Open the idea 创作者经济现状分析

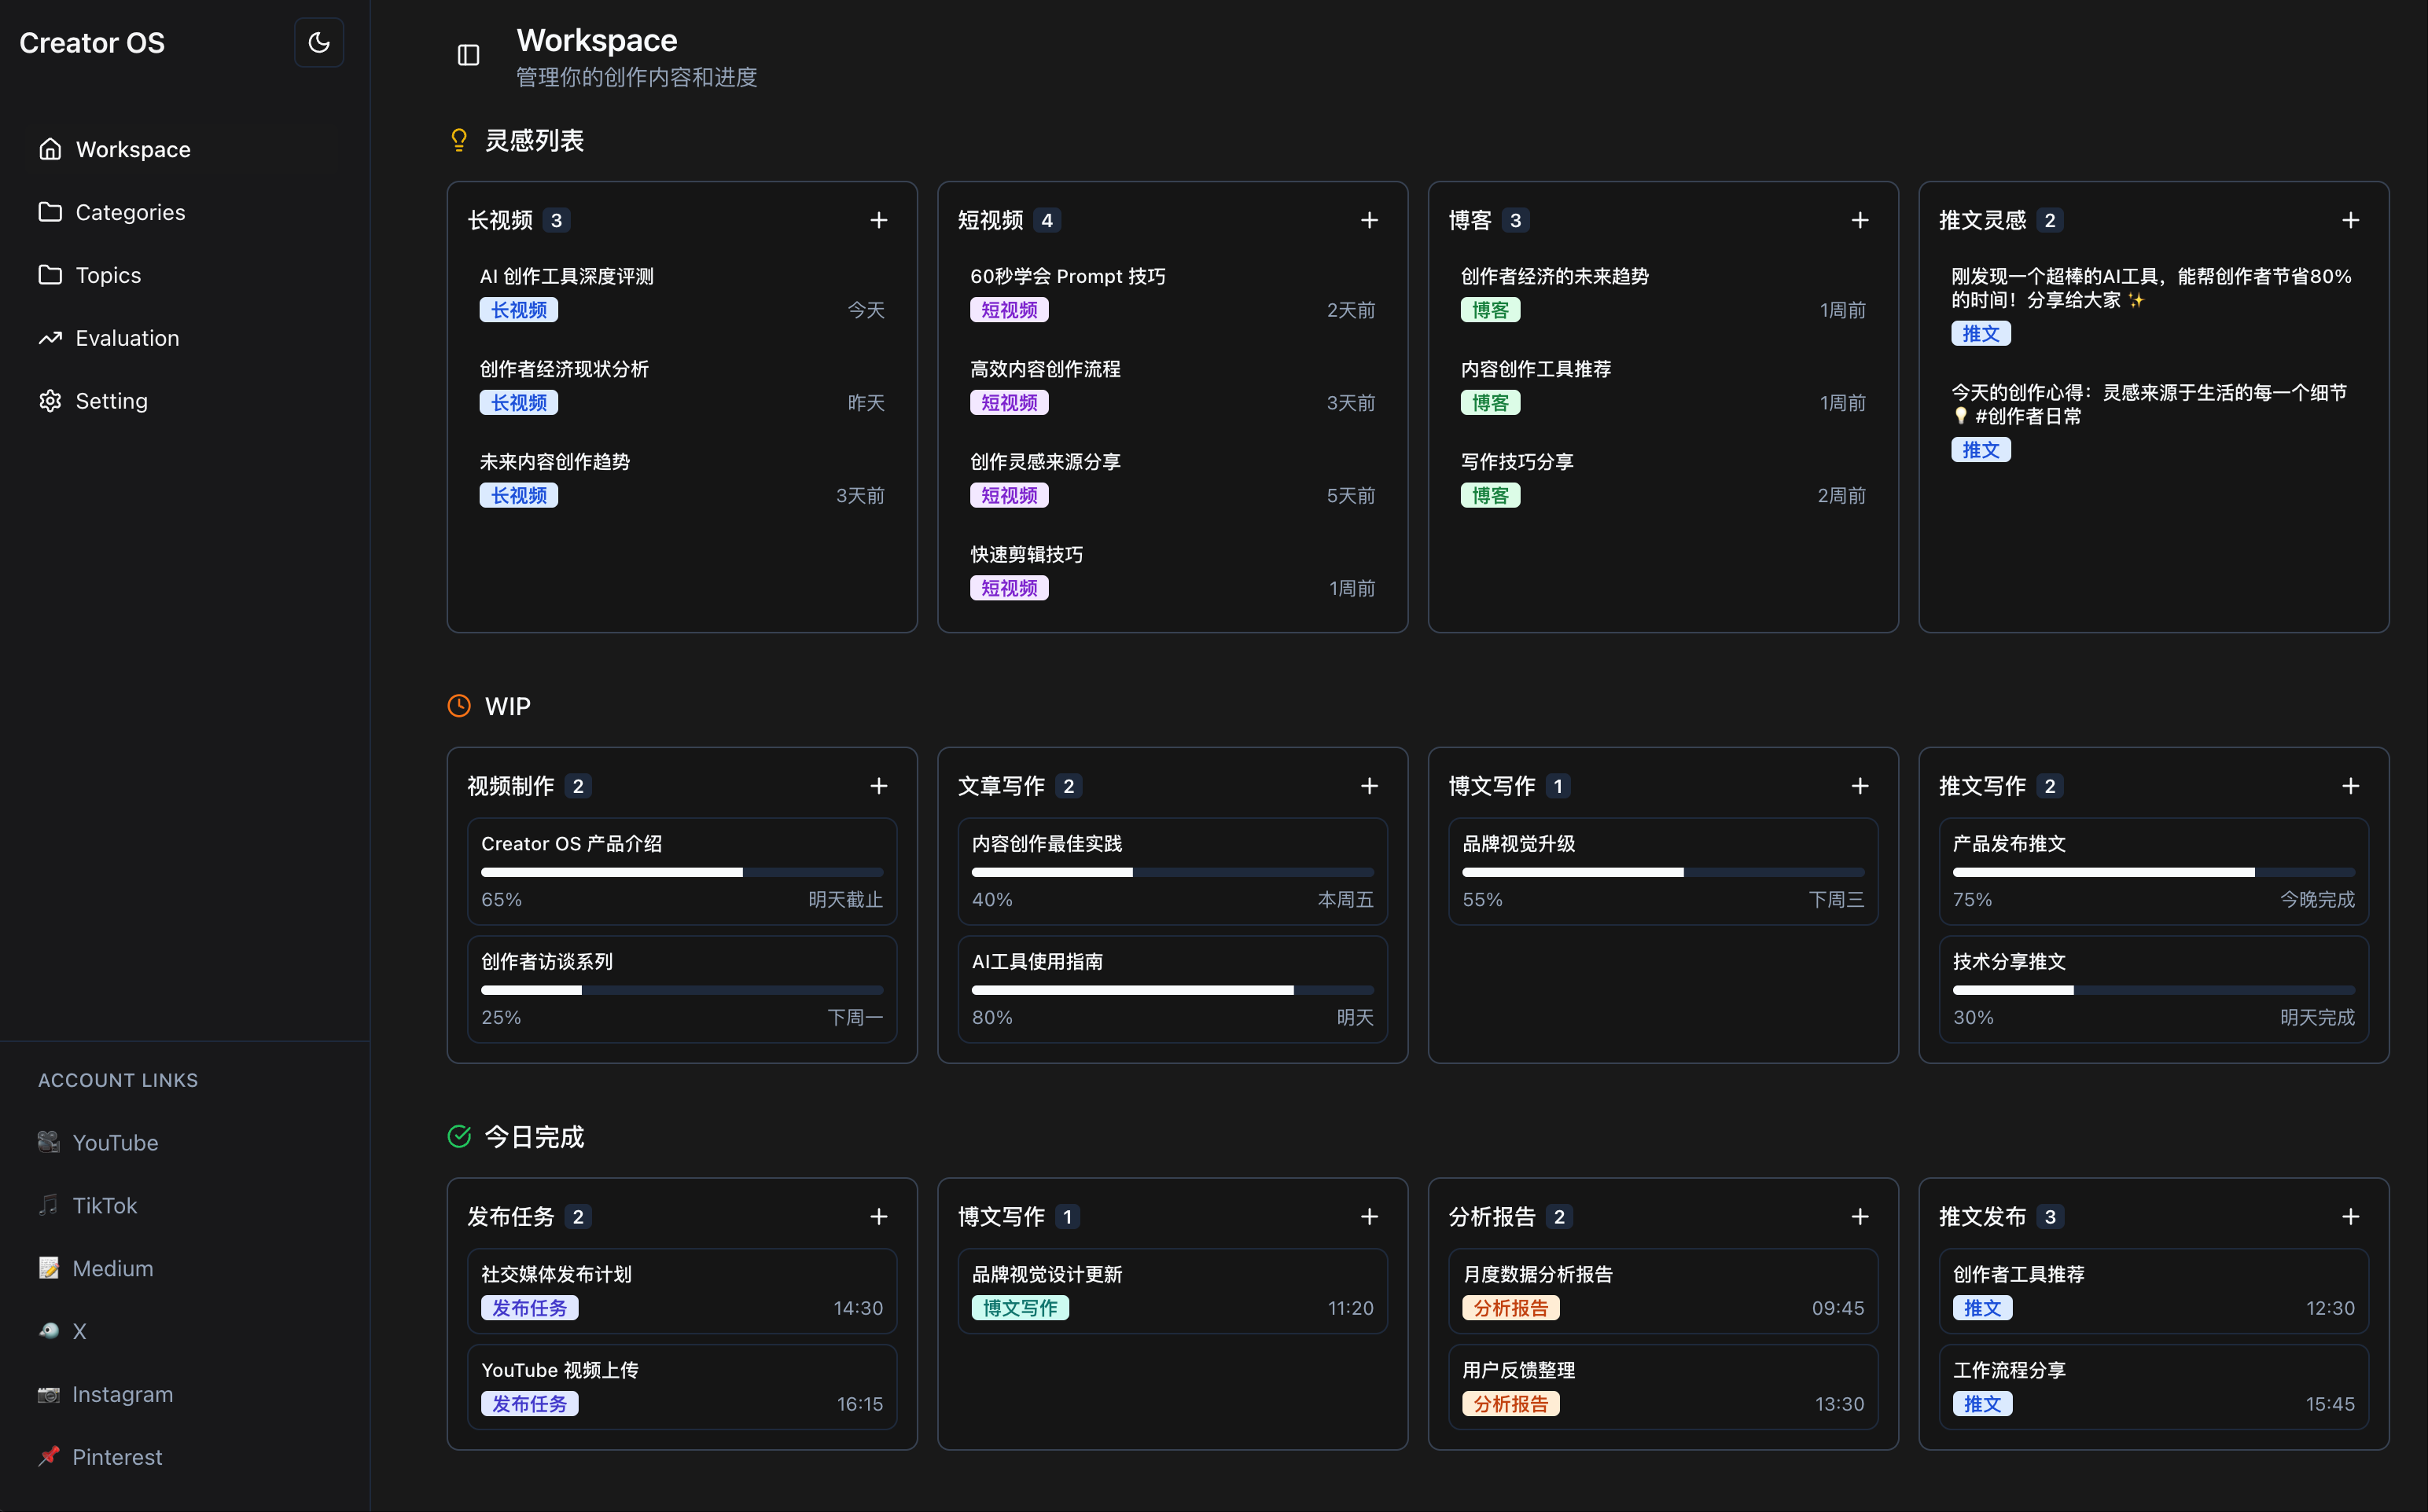click(x=682, y=385)
